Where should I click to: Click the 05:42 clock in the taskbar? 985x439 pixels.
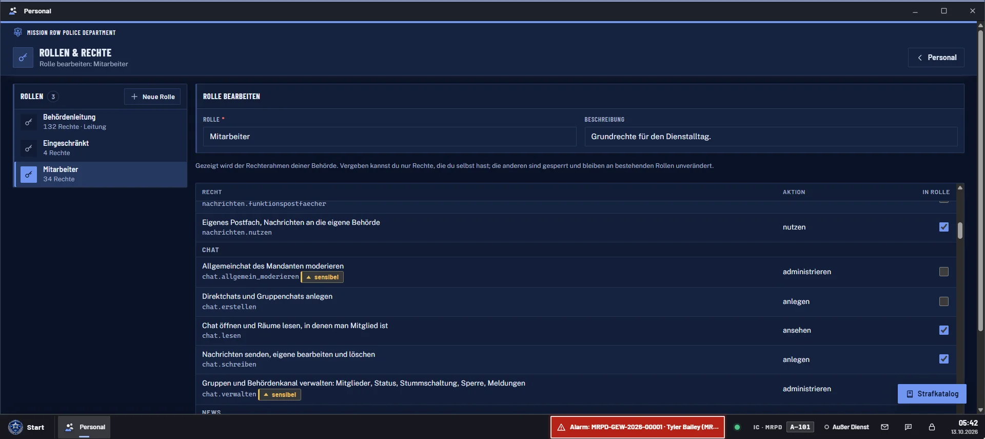coord(968,423)
